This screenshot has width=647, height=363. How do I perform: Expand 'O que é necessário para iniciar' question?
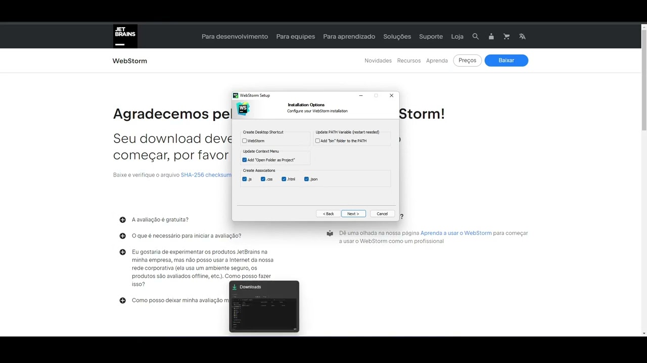point(187,236)
